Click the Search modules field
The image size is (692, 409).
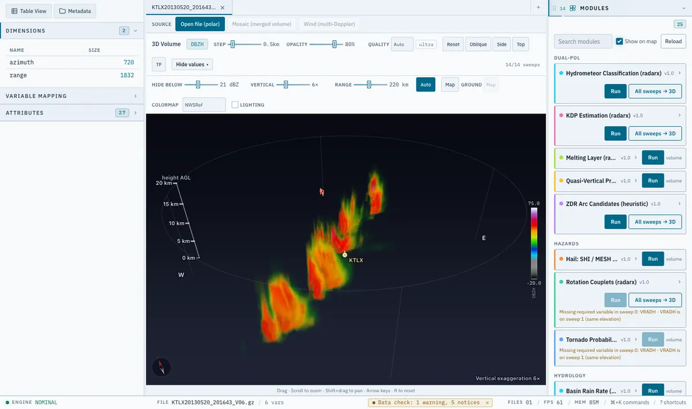coord(582,41)
